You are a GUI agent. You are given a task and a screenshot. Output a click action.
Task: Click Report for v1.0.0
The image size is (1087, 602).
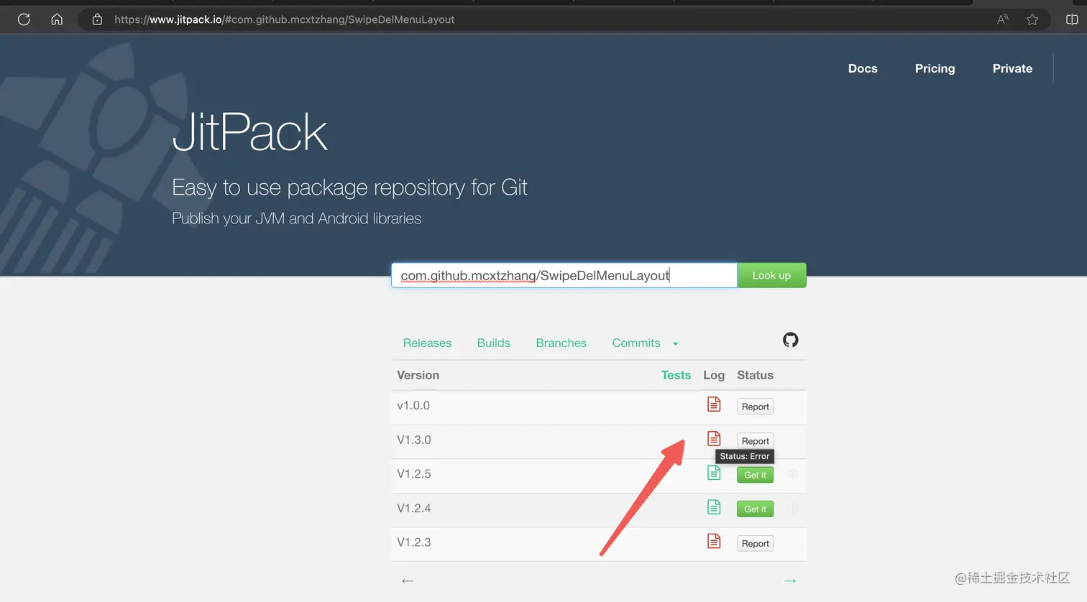point(756,407)
